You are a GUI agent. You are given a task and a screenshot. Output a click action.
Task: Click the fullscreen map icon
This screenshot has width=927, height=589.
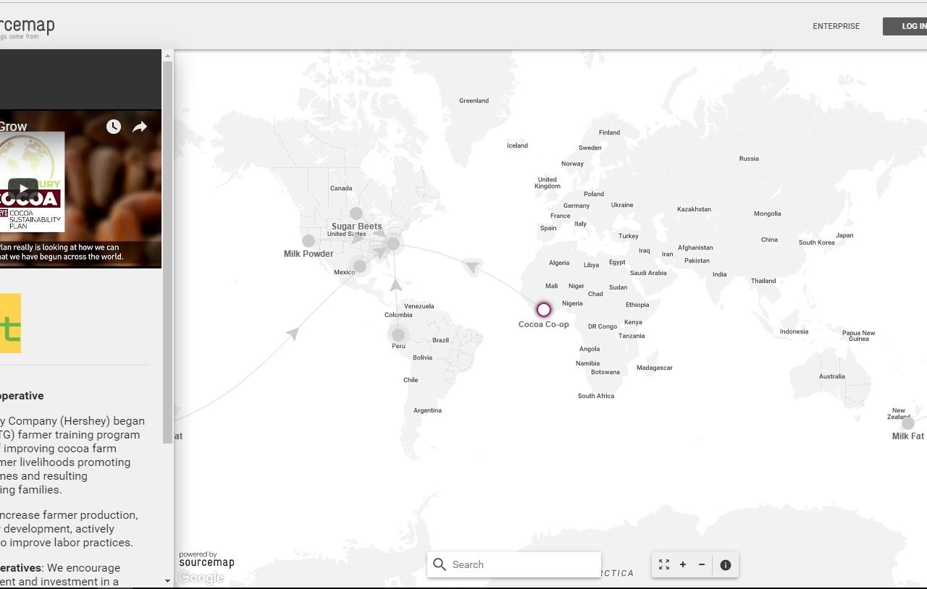664,564
